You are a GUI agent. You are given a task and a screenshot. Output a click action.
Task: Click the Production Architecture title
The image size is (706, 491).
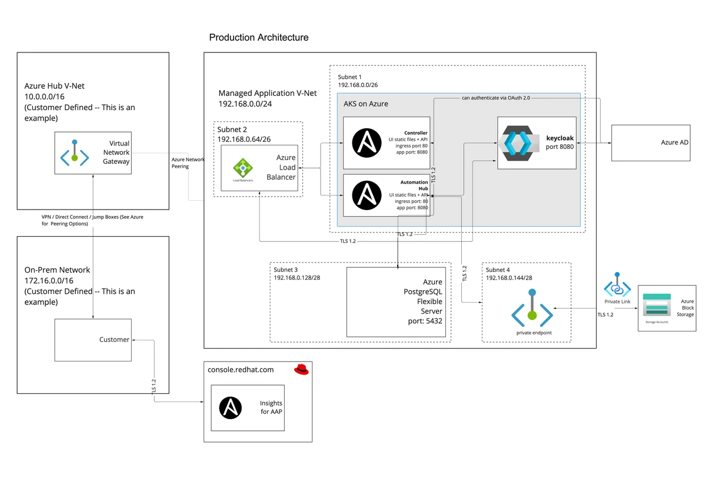[x=259, y=38]
